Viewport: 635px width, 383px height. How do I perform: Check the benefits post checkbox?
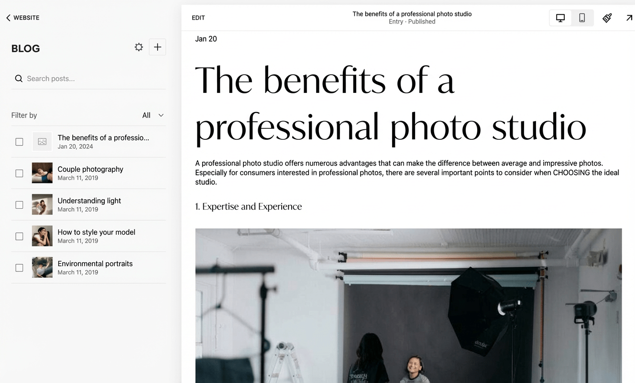pyautogui.click(x=19, y=142)
